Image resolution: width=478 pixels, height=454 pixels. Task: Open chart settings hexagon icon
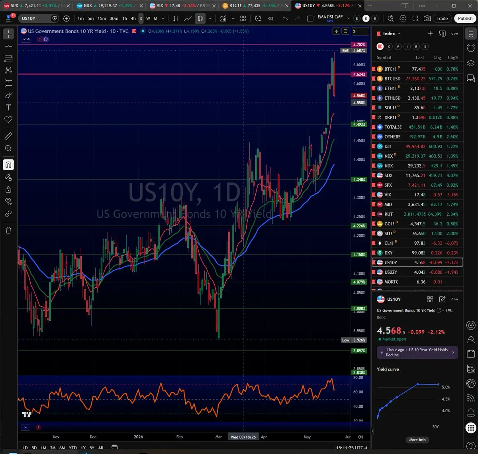403,18
